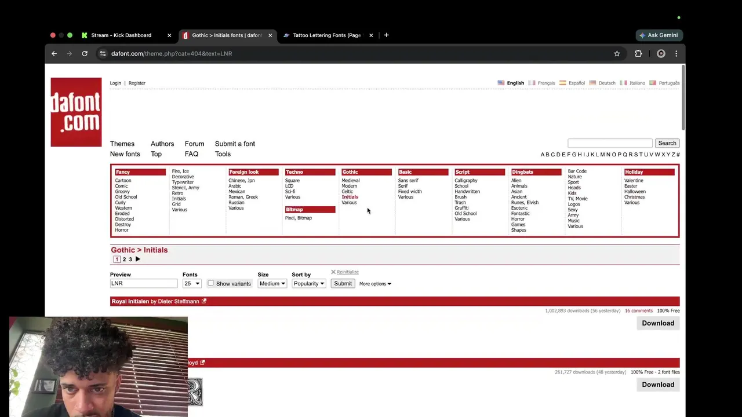The width and height of the screenshot is (742, 417).
Task: Go to page 3 of results
Action: (130, 259)
